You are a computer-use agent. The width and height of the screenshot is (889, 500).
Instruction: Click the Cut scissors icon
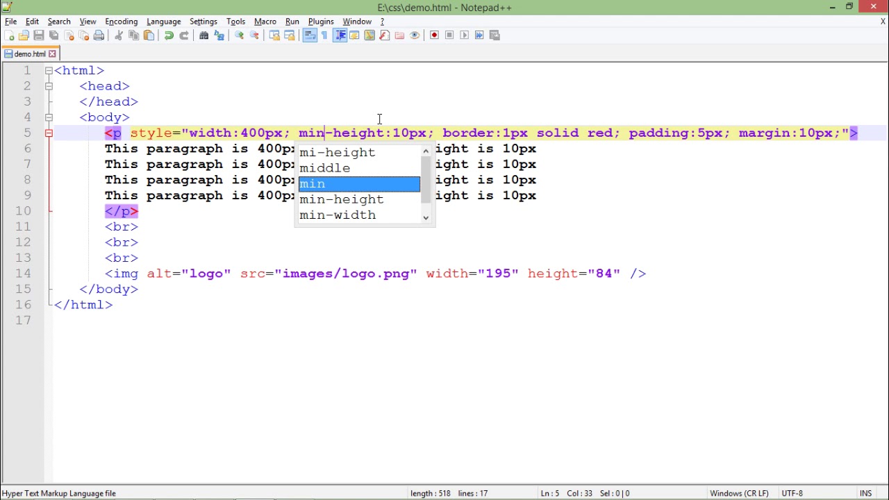tap(119, 35)
